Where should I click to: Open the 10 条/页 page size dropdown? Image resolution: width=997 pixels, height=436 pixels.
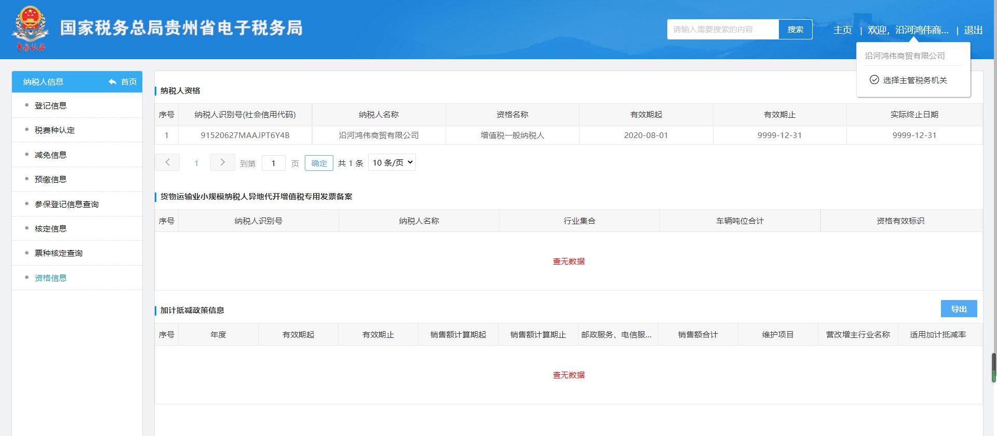click(x=392, y=162)
